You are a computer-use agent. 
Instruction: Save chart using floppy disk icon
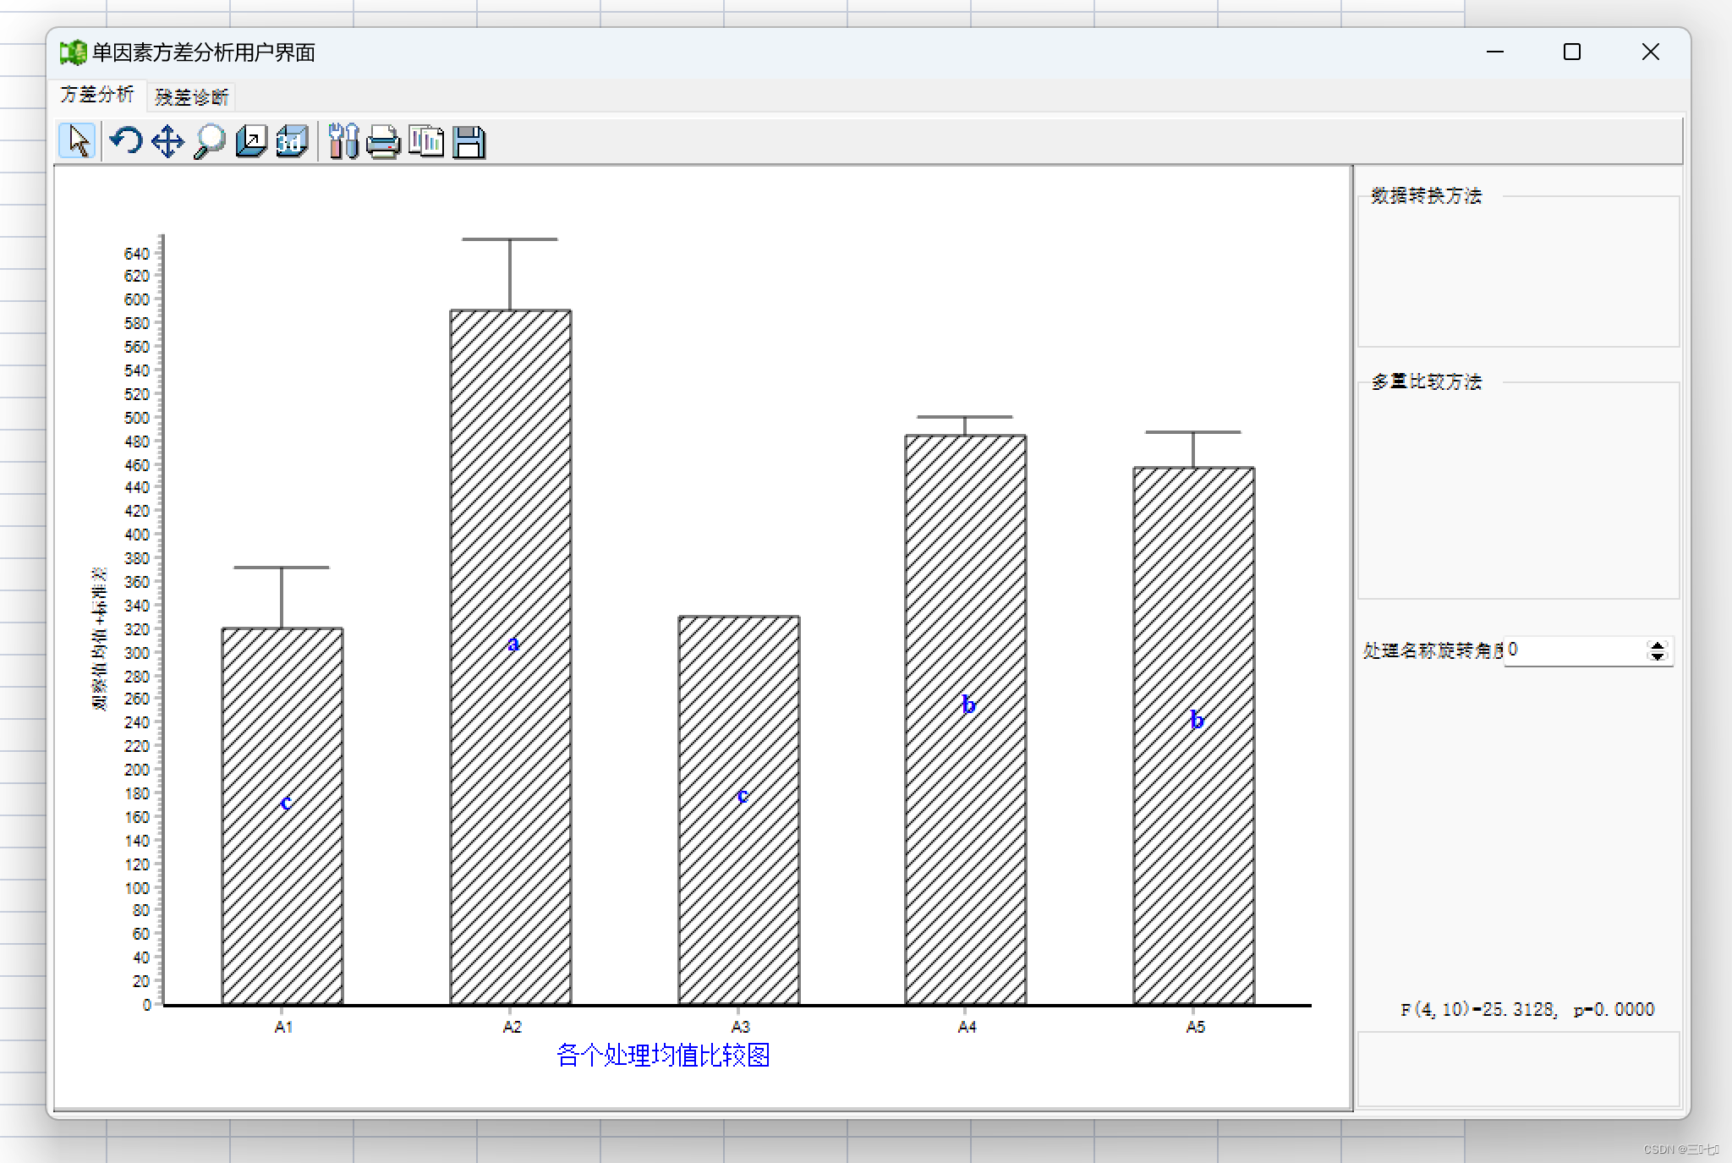pyautogui.click(x=469, y=141)
